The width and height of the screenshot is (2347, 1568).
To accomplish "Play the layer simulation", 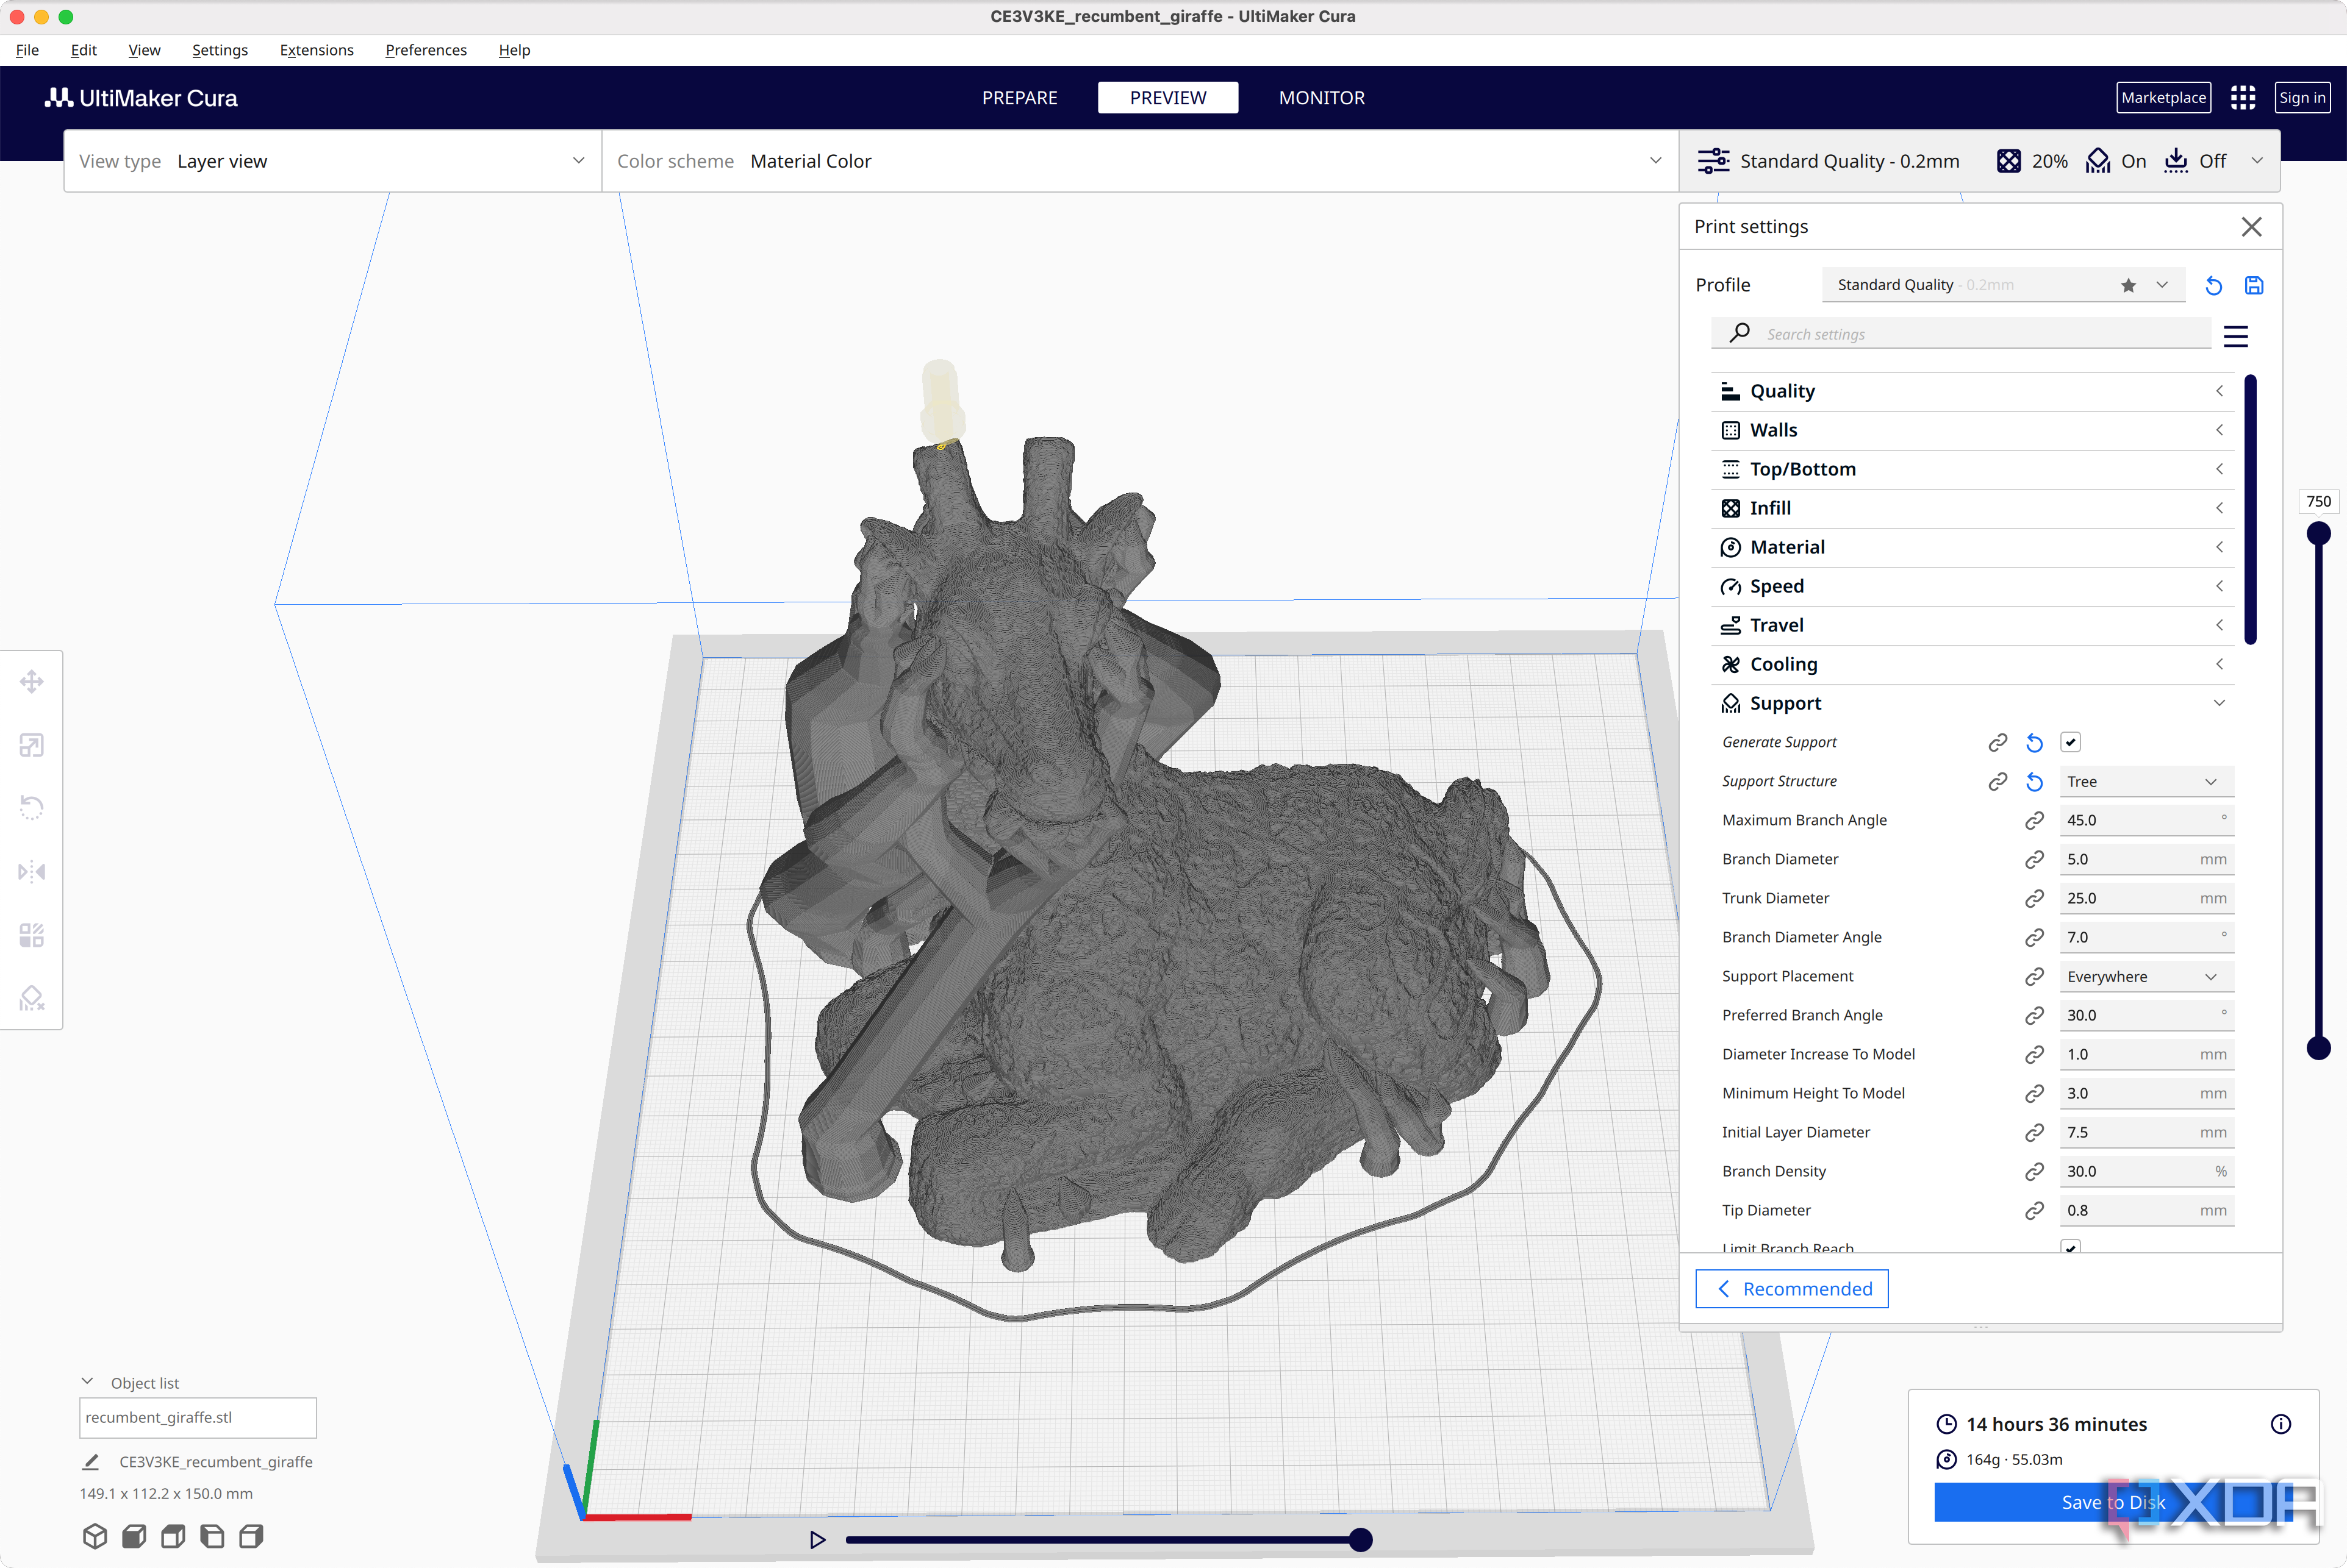I will coord(817,1540).
